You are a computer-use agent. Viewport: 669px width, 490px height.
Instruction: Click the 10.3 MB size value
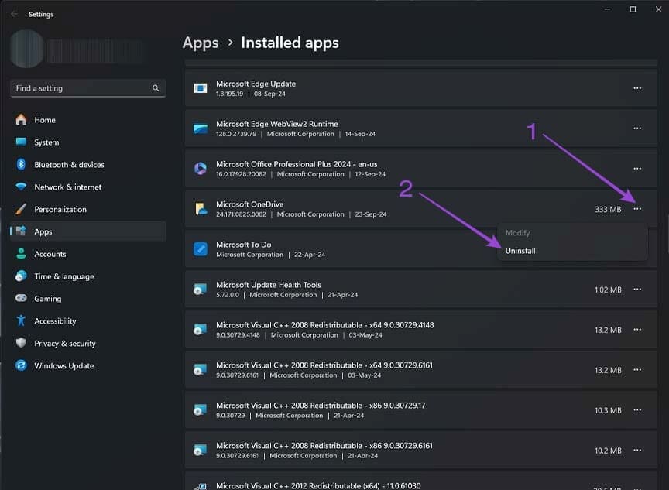click(x=608, y=411)
